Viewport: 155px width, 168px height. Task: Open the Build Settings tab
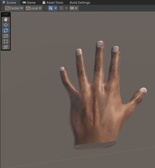pos(80,2)
